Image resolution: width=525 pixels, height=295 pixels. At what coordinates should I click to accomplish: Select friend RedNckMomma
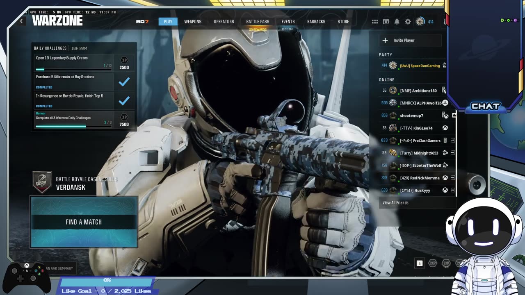(417, 178)
